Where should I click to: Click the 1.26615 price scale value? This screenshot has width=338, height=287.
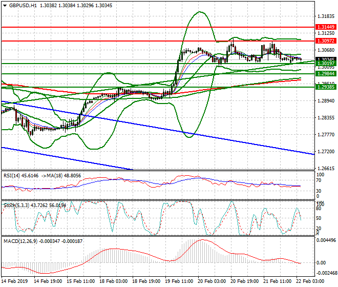pyautogui.click(x=326, y=168)
